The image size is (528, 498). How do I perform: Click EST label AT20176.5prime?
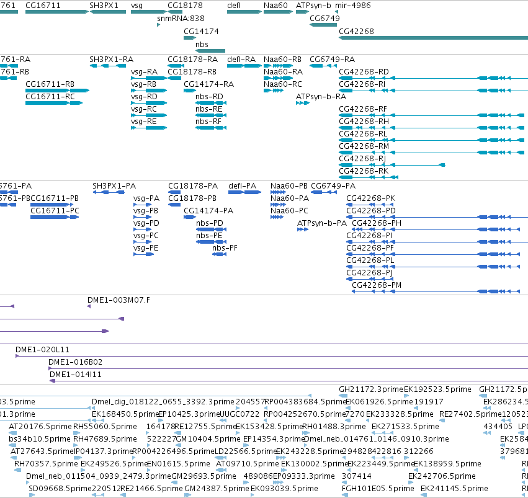pos(40,427)
